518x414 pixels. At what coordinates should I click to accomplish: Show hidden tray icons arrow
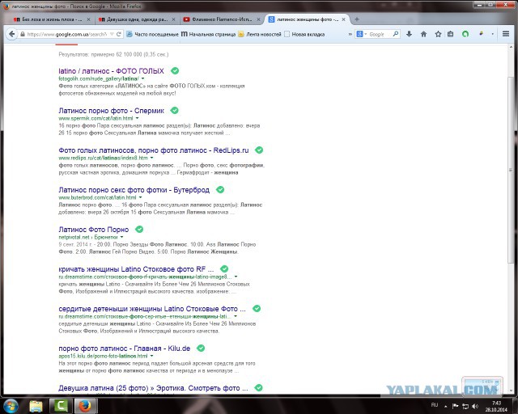point(445,407)
